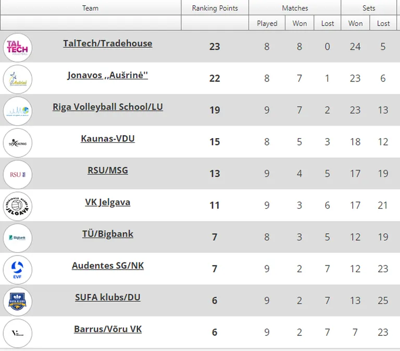Open the TÜ/Bigbank team link
Image resolution: width=400 pixels, height=351 pixels.
108,234
